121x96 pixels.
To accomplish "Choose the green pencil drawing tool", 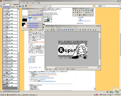I will click(73, 10).
